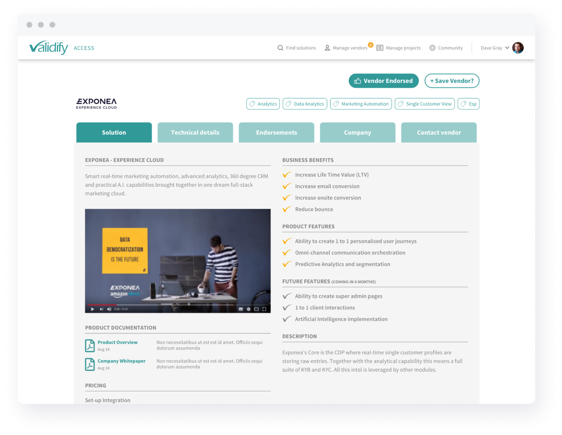Switch to the Contact vendor tab

[439, 132]
